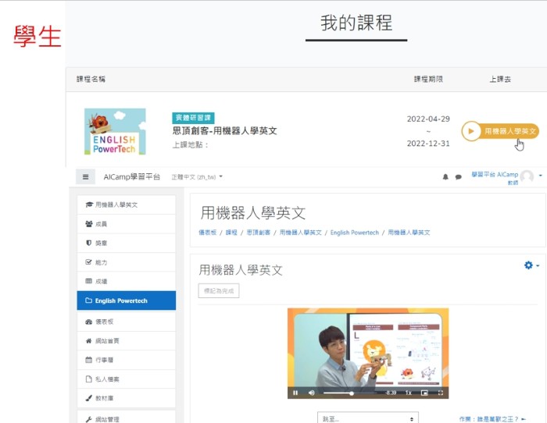Open the notifications bell icon
The width and height of the screenshot is (547, 423).
coord(446,177)
